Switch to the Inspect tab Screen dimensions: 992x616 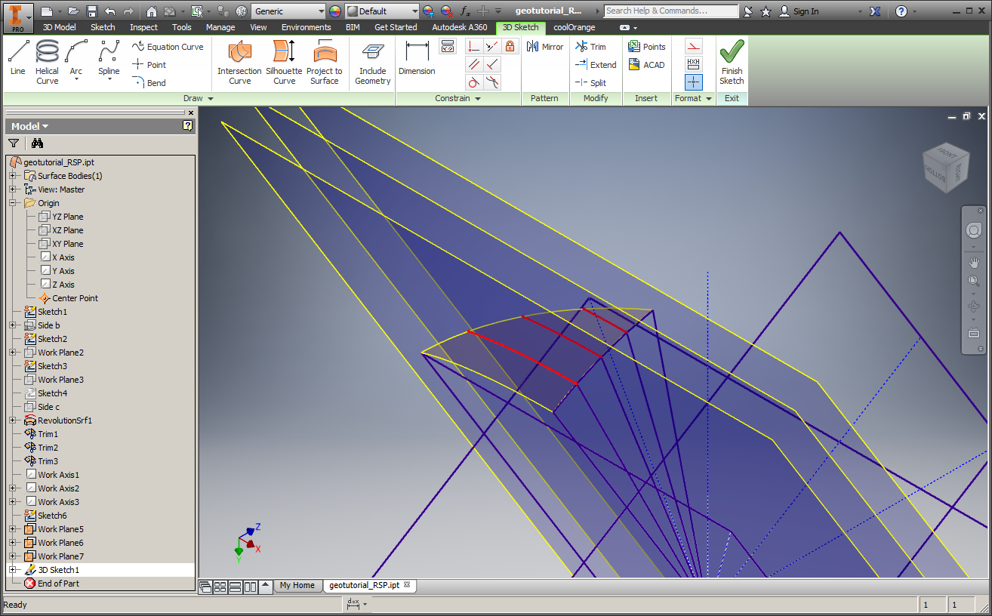pos(143,27)
